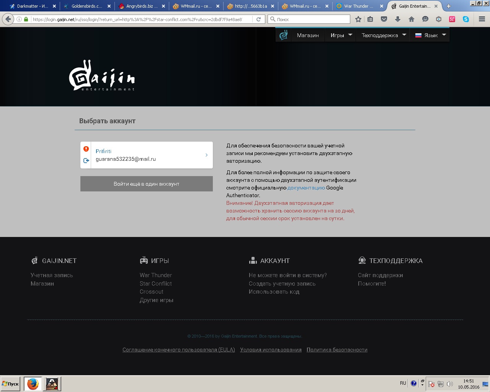Image resolution: width=490 pixels, height=392 pixels.
Task: Bookmark this page with the star icon
Action: (358, 19)
